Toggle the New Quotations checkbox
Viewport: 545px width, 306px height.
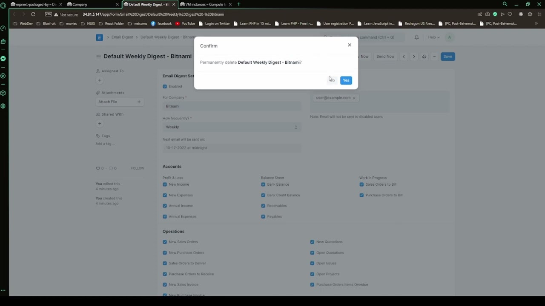(x=312, y=242)
